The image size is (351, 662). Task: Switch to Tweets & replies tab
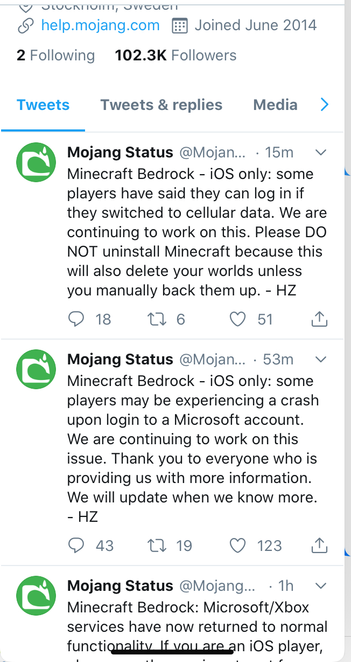(x=162, y=105)
